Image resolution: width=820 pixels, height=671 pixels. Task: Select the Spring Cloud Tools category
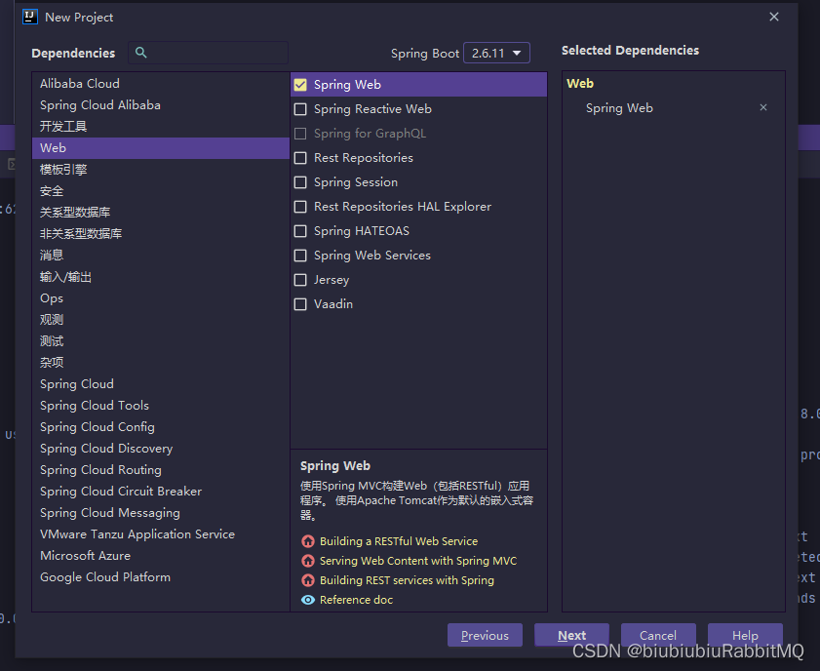pyautogui.click(x=161, y=406)
